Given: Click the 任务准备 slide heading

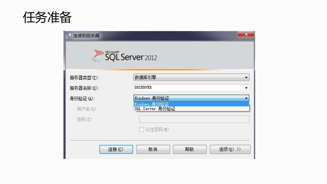Looking at the screenshot, I should tap(48, 17).
